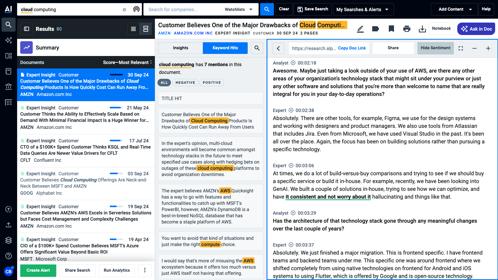Open the Confluent Inc 17 Jul 24 result

[86, 150]
